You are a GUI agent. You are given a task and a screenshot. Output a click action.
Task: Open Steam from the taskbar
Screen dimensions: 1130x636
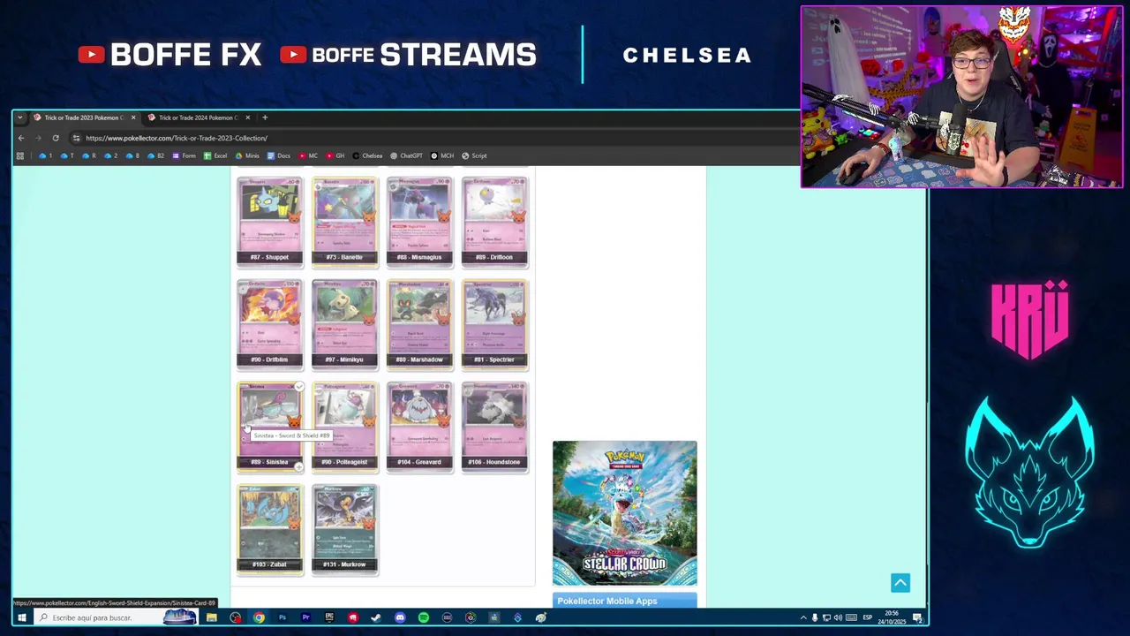(376, 617)
